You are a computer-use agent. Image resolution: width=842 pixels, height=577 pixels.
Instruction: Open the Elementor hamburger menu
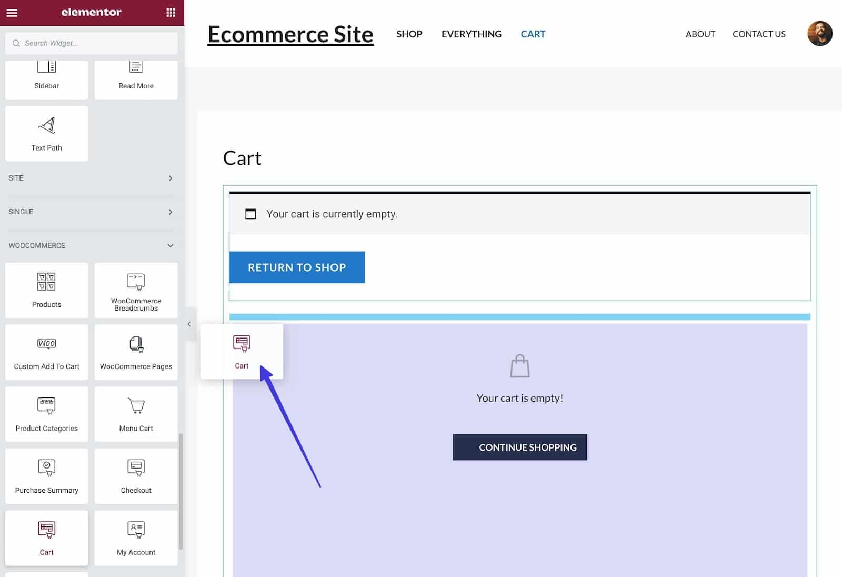pos(12,13)
